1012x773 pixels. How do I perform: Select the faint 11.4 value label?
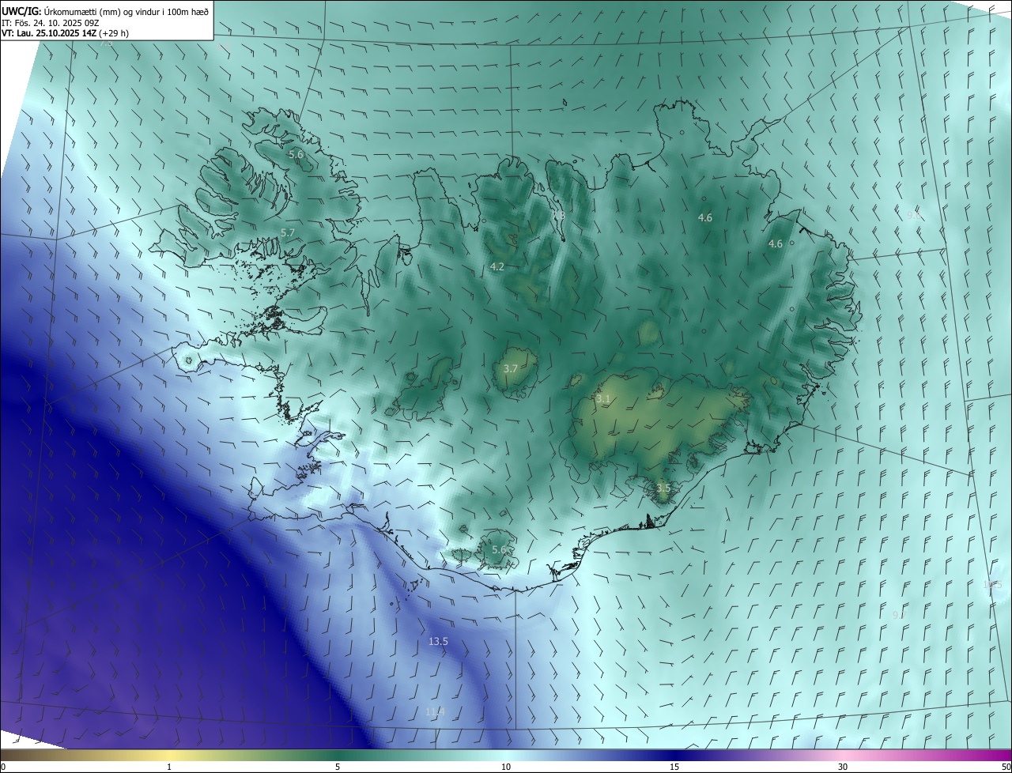(435, 712)
